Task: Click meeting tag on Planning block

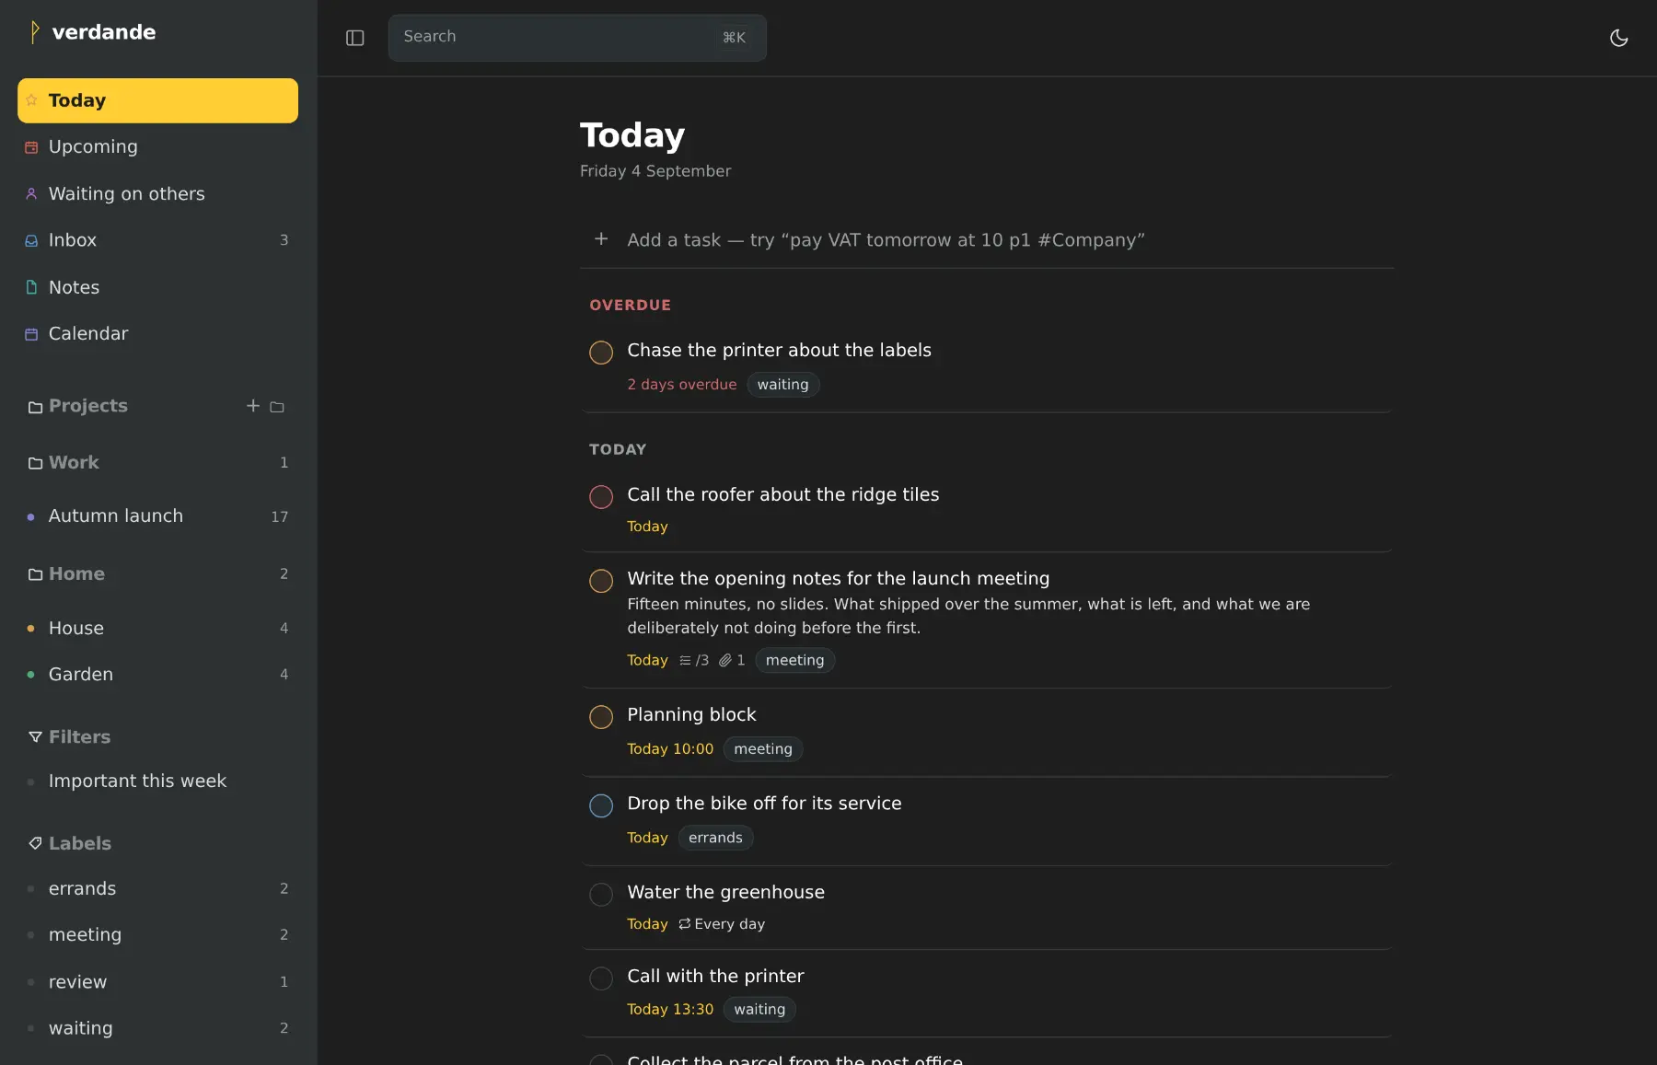Action: (763, 749)
